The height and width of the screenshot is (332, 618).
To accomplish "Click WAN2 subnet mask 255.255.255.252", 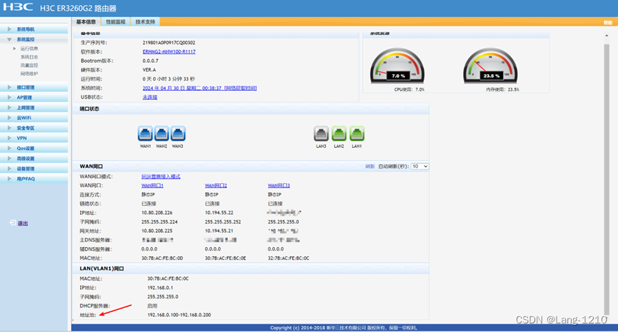I will [x=223, y=222].
